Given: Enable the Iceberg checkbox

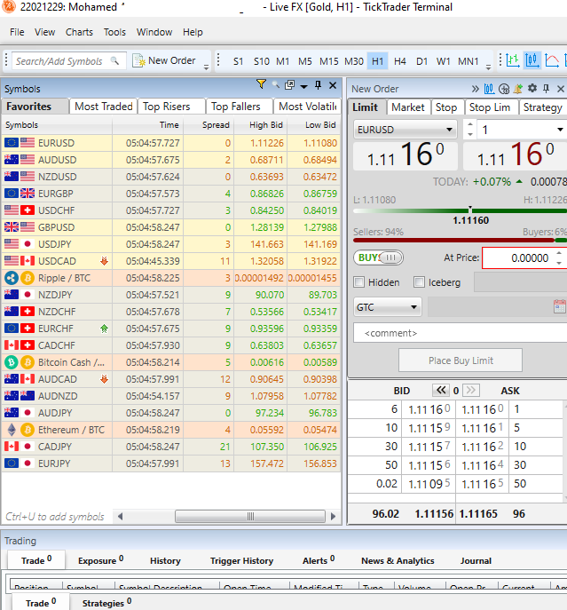Looking at the screenshot, I should (x=419, y=282).
